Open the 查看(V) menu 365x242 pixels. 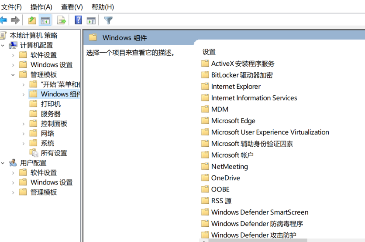click(72, 7)
